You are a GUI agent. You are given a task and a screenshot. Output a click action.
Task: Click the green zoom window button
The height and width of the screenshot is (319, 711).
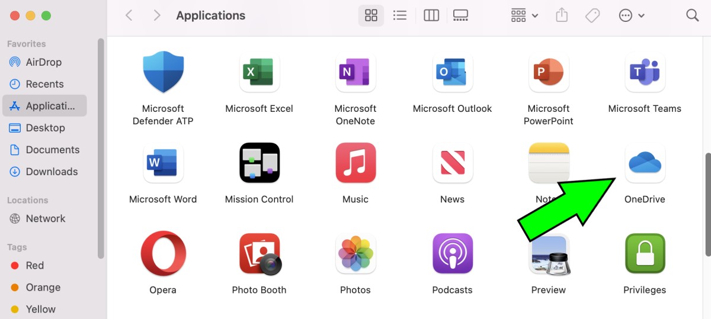(46, 15)
